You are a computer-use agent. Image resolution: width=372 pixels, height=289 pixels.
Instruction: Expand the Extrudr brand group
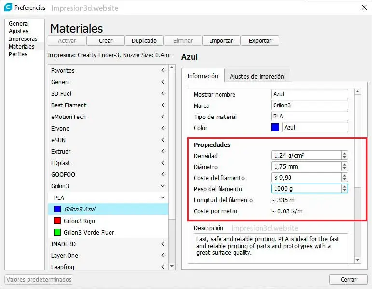point(163,151)
